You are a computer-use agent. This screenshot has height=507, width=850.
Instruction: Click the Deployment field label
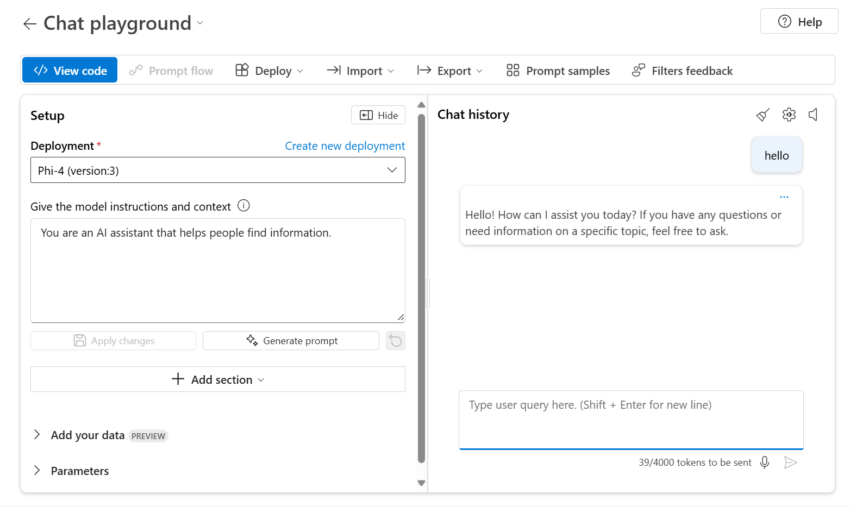coord(62,146)
